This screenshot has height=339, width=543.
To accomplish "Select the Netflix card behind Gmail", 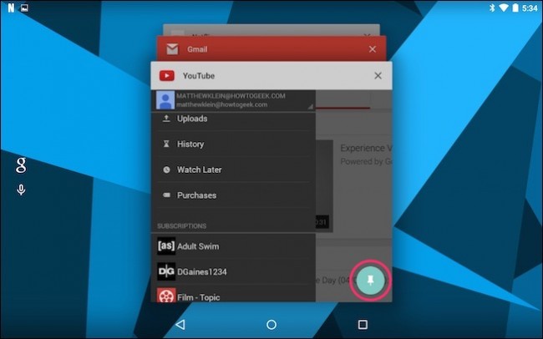I will (271, 30).
